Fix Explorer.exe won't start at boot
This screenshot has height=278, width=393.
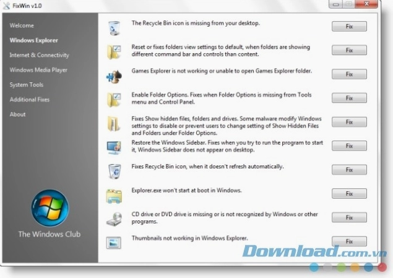pos(349,194)
